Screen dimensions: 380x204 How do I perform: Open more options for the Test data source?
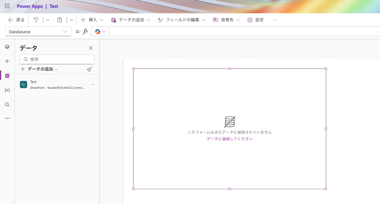93,84
